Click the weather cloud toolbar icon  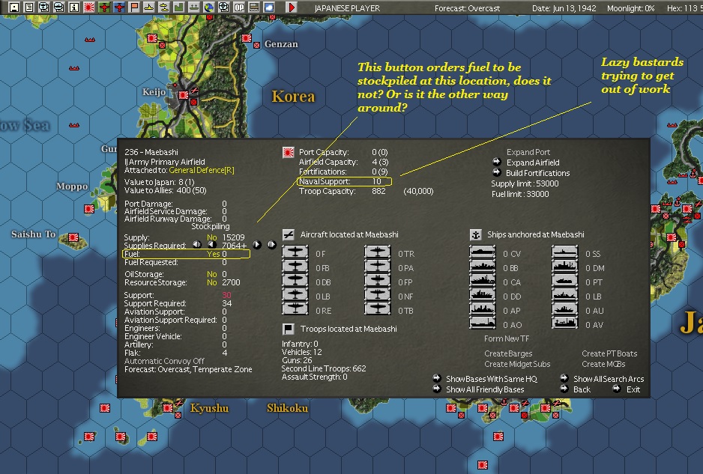[269, 7]
